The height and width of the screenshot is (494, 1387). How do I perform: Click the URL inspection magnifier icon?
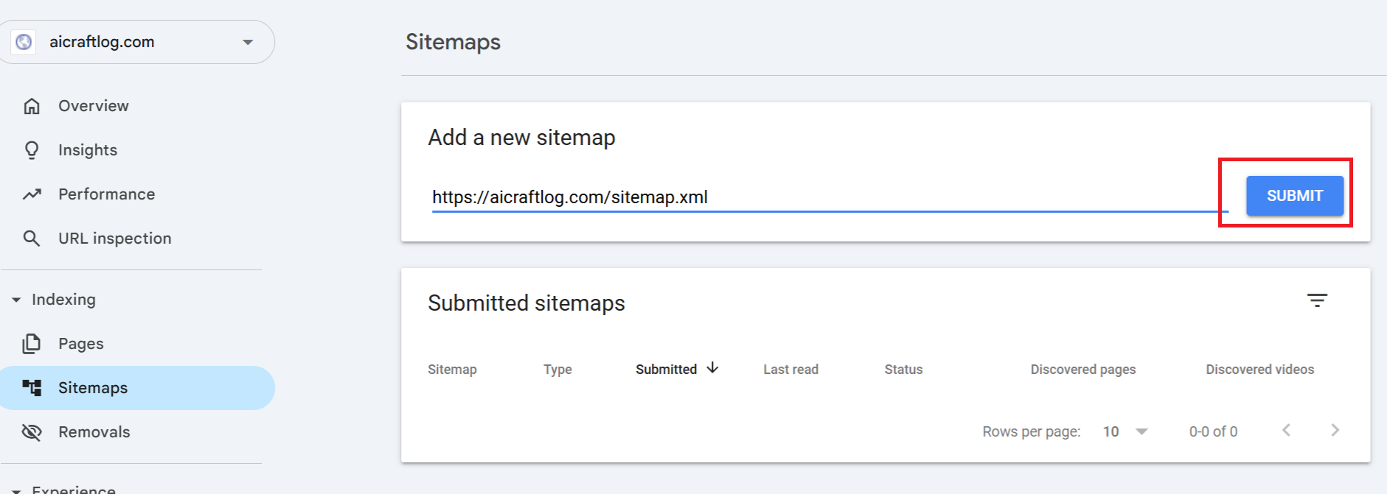tap(32, 239)
